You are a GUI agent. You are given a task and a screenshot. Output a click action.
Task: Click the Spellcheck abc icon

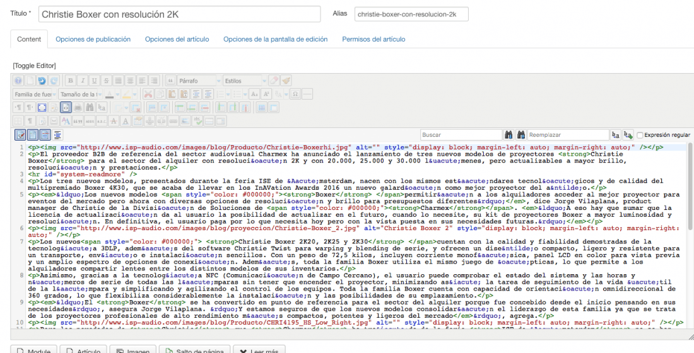pyautogui.click(x=197, y=121)
